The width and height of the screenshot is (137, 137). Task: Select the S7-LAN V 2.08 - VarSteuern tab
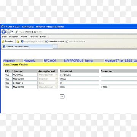[x=27, y=46]
